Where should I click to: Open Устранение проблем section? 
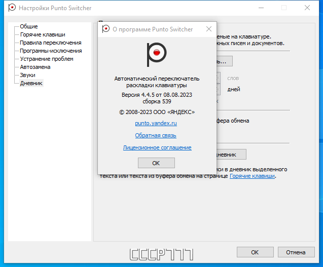coord(47,59)
